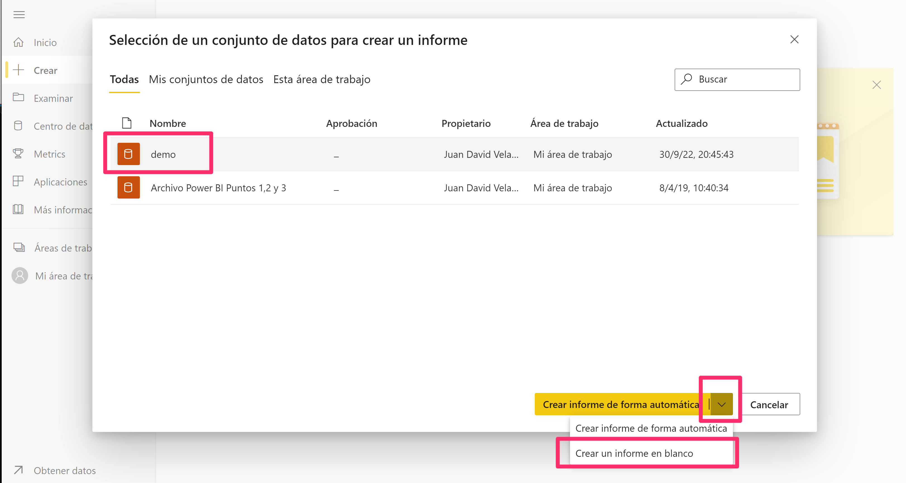906x483 pixels.
Task: Sort by the Actualizado column header
Action: pos(681,123)
